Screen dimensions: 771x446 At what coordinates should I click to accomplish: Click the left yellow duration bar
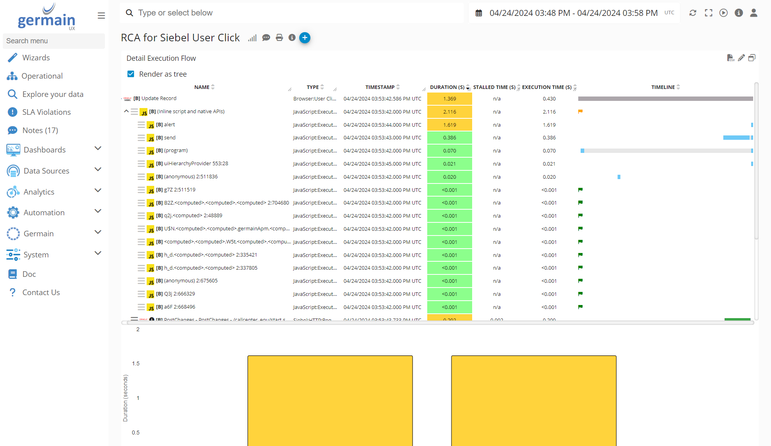(330, 400)
